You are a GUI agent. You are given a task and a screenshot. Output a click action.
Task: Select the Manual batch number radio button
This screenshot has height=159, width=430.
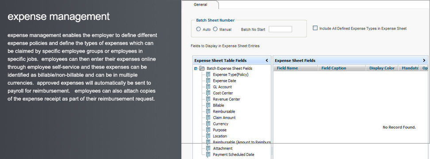215,29
